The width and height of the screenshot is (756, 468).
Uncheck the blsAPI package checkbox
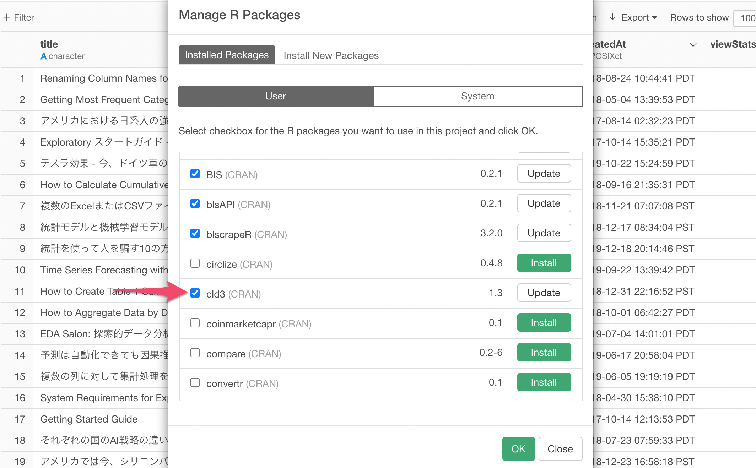(x=195, y=203)
